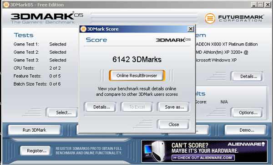Close the 3DMark Score dialog with X
The image size is (273, 165).
pyautogui.click(x=191, y=29)
